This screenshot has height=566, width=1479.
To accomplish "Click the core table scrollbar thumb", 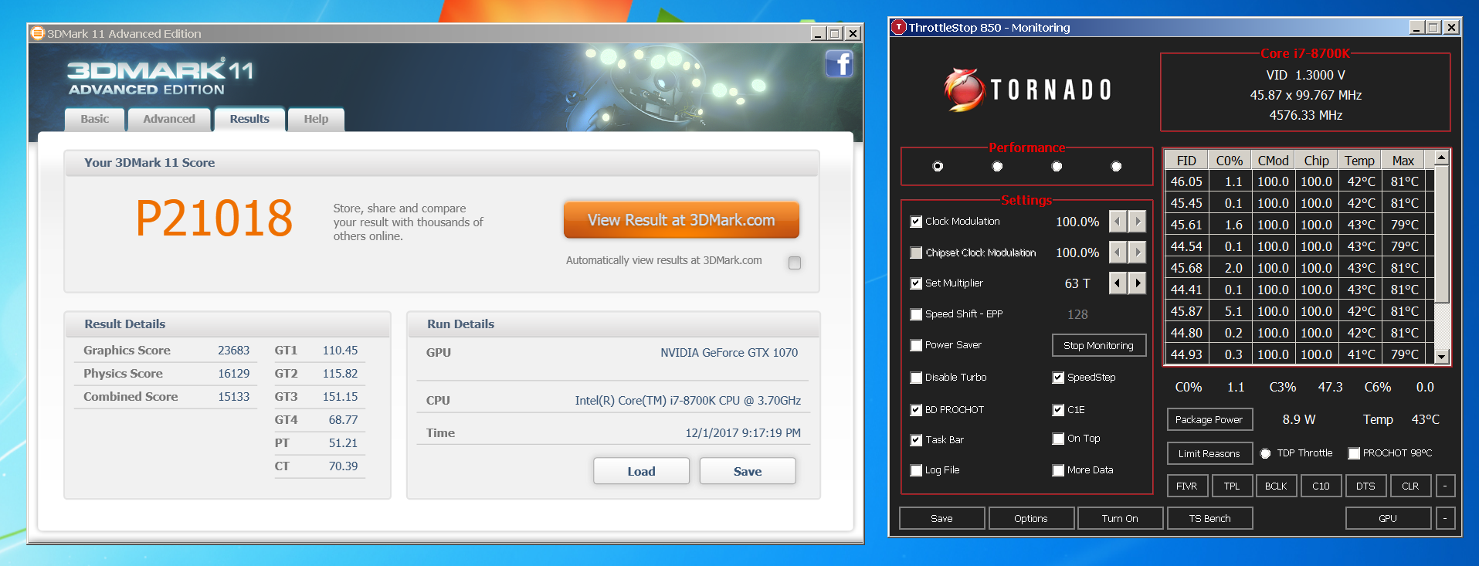I will click(x=1441, y=234).
